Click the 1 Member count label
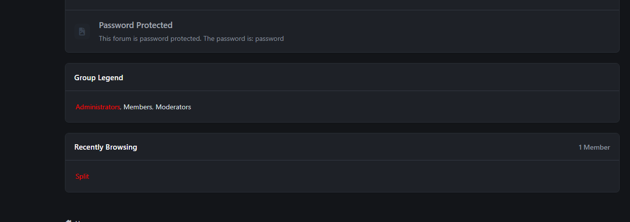 click(594, 147)
